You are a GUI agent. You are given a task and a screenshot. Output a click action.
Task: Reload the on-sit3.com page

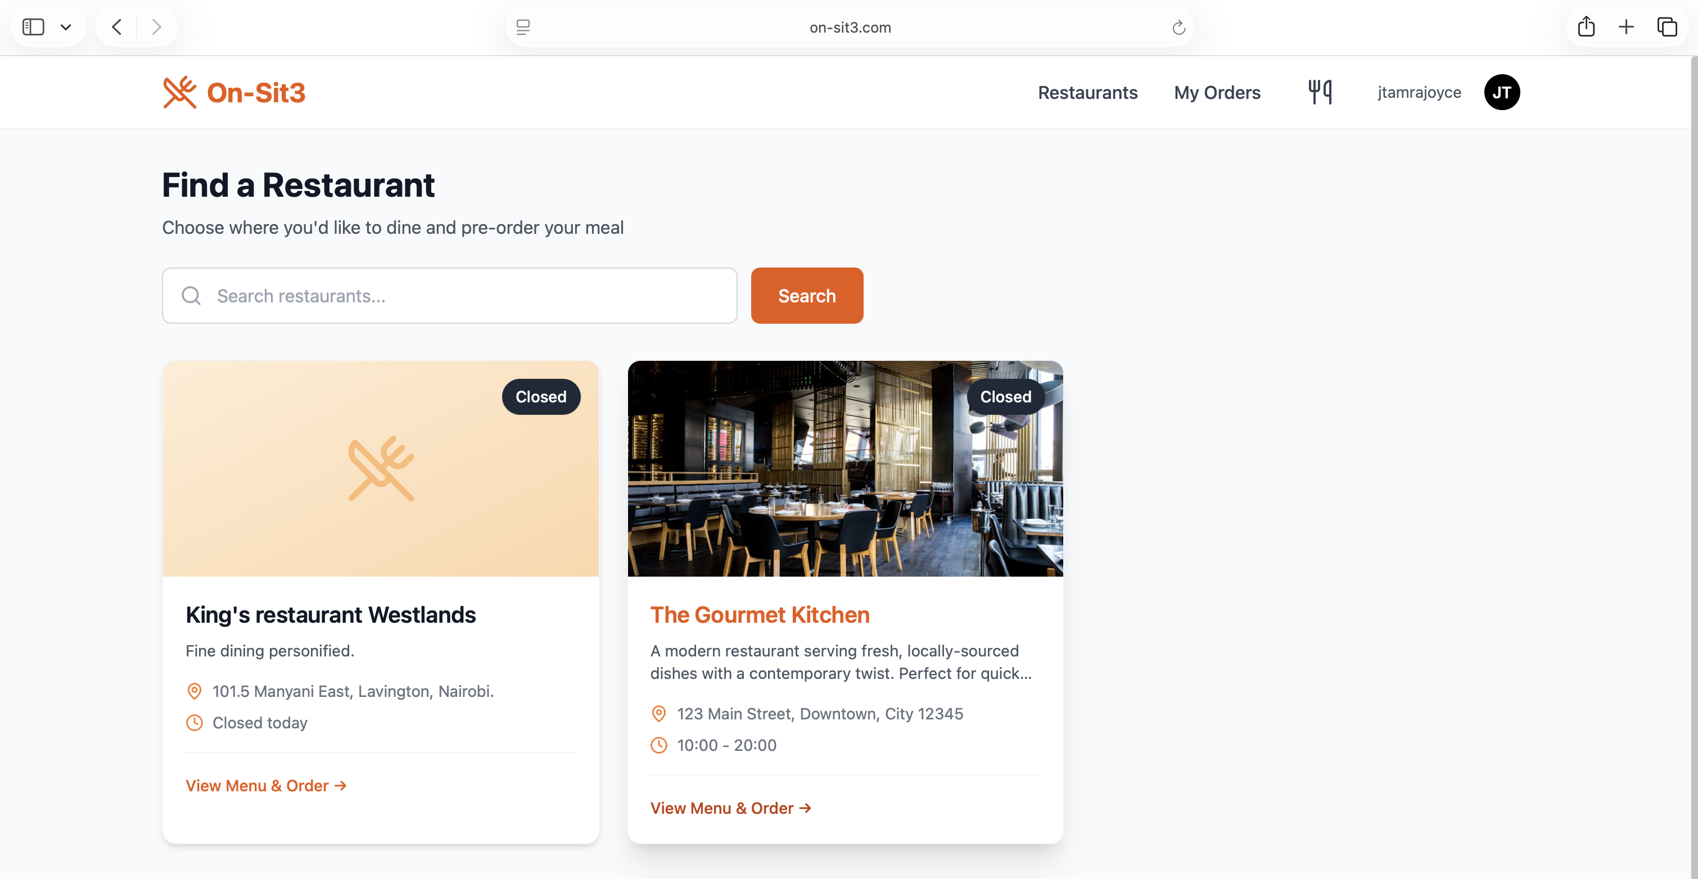pyautogui.click(x=1178, y=27)
